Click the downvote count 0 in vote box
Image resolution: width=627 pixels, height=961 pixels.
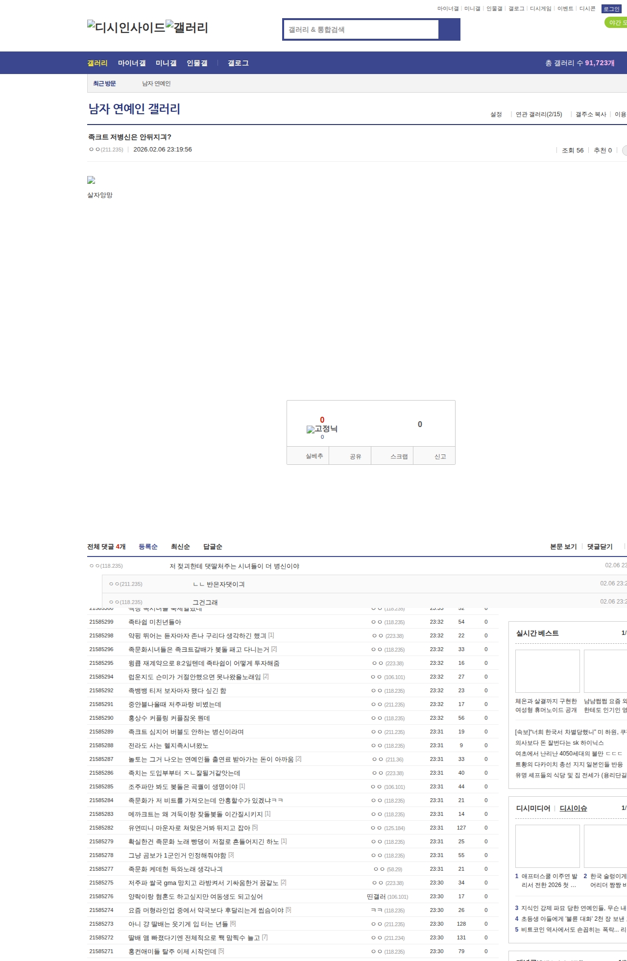pos(420,424)
